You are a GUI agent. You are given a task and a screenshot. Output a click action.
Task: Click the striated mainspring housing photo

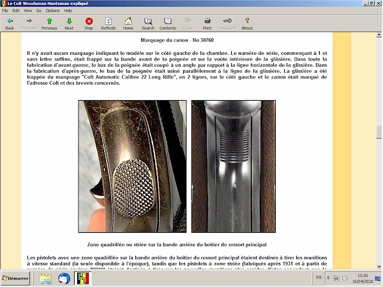tap(234, 166)
